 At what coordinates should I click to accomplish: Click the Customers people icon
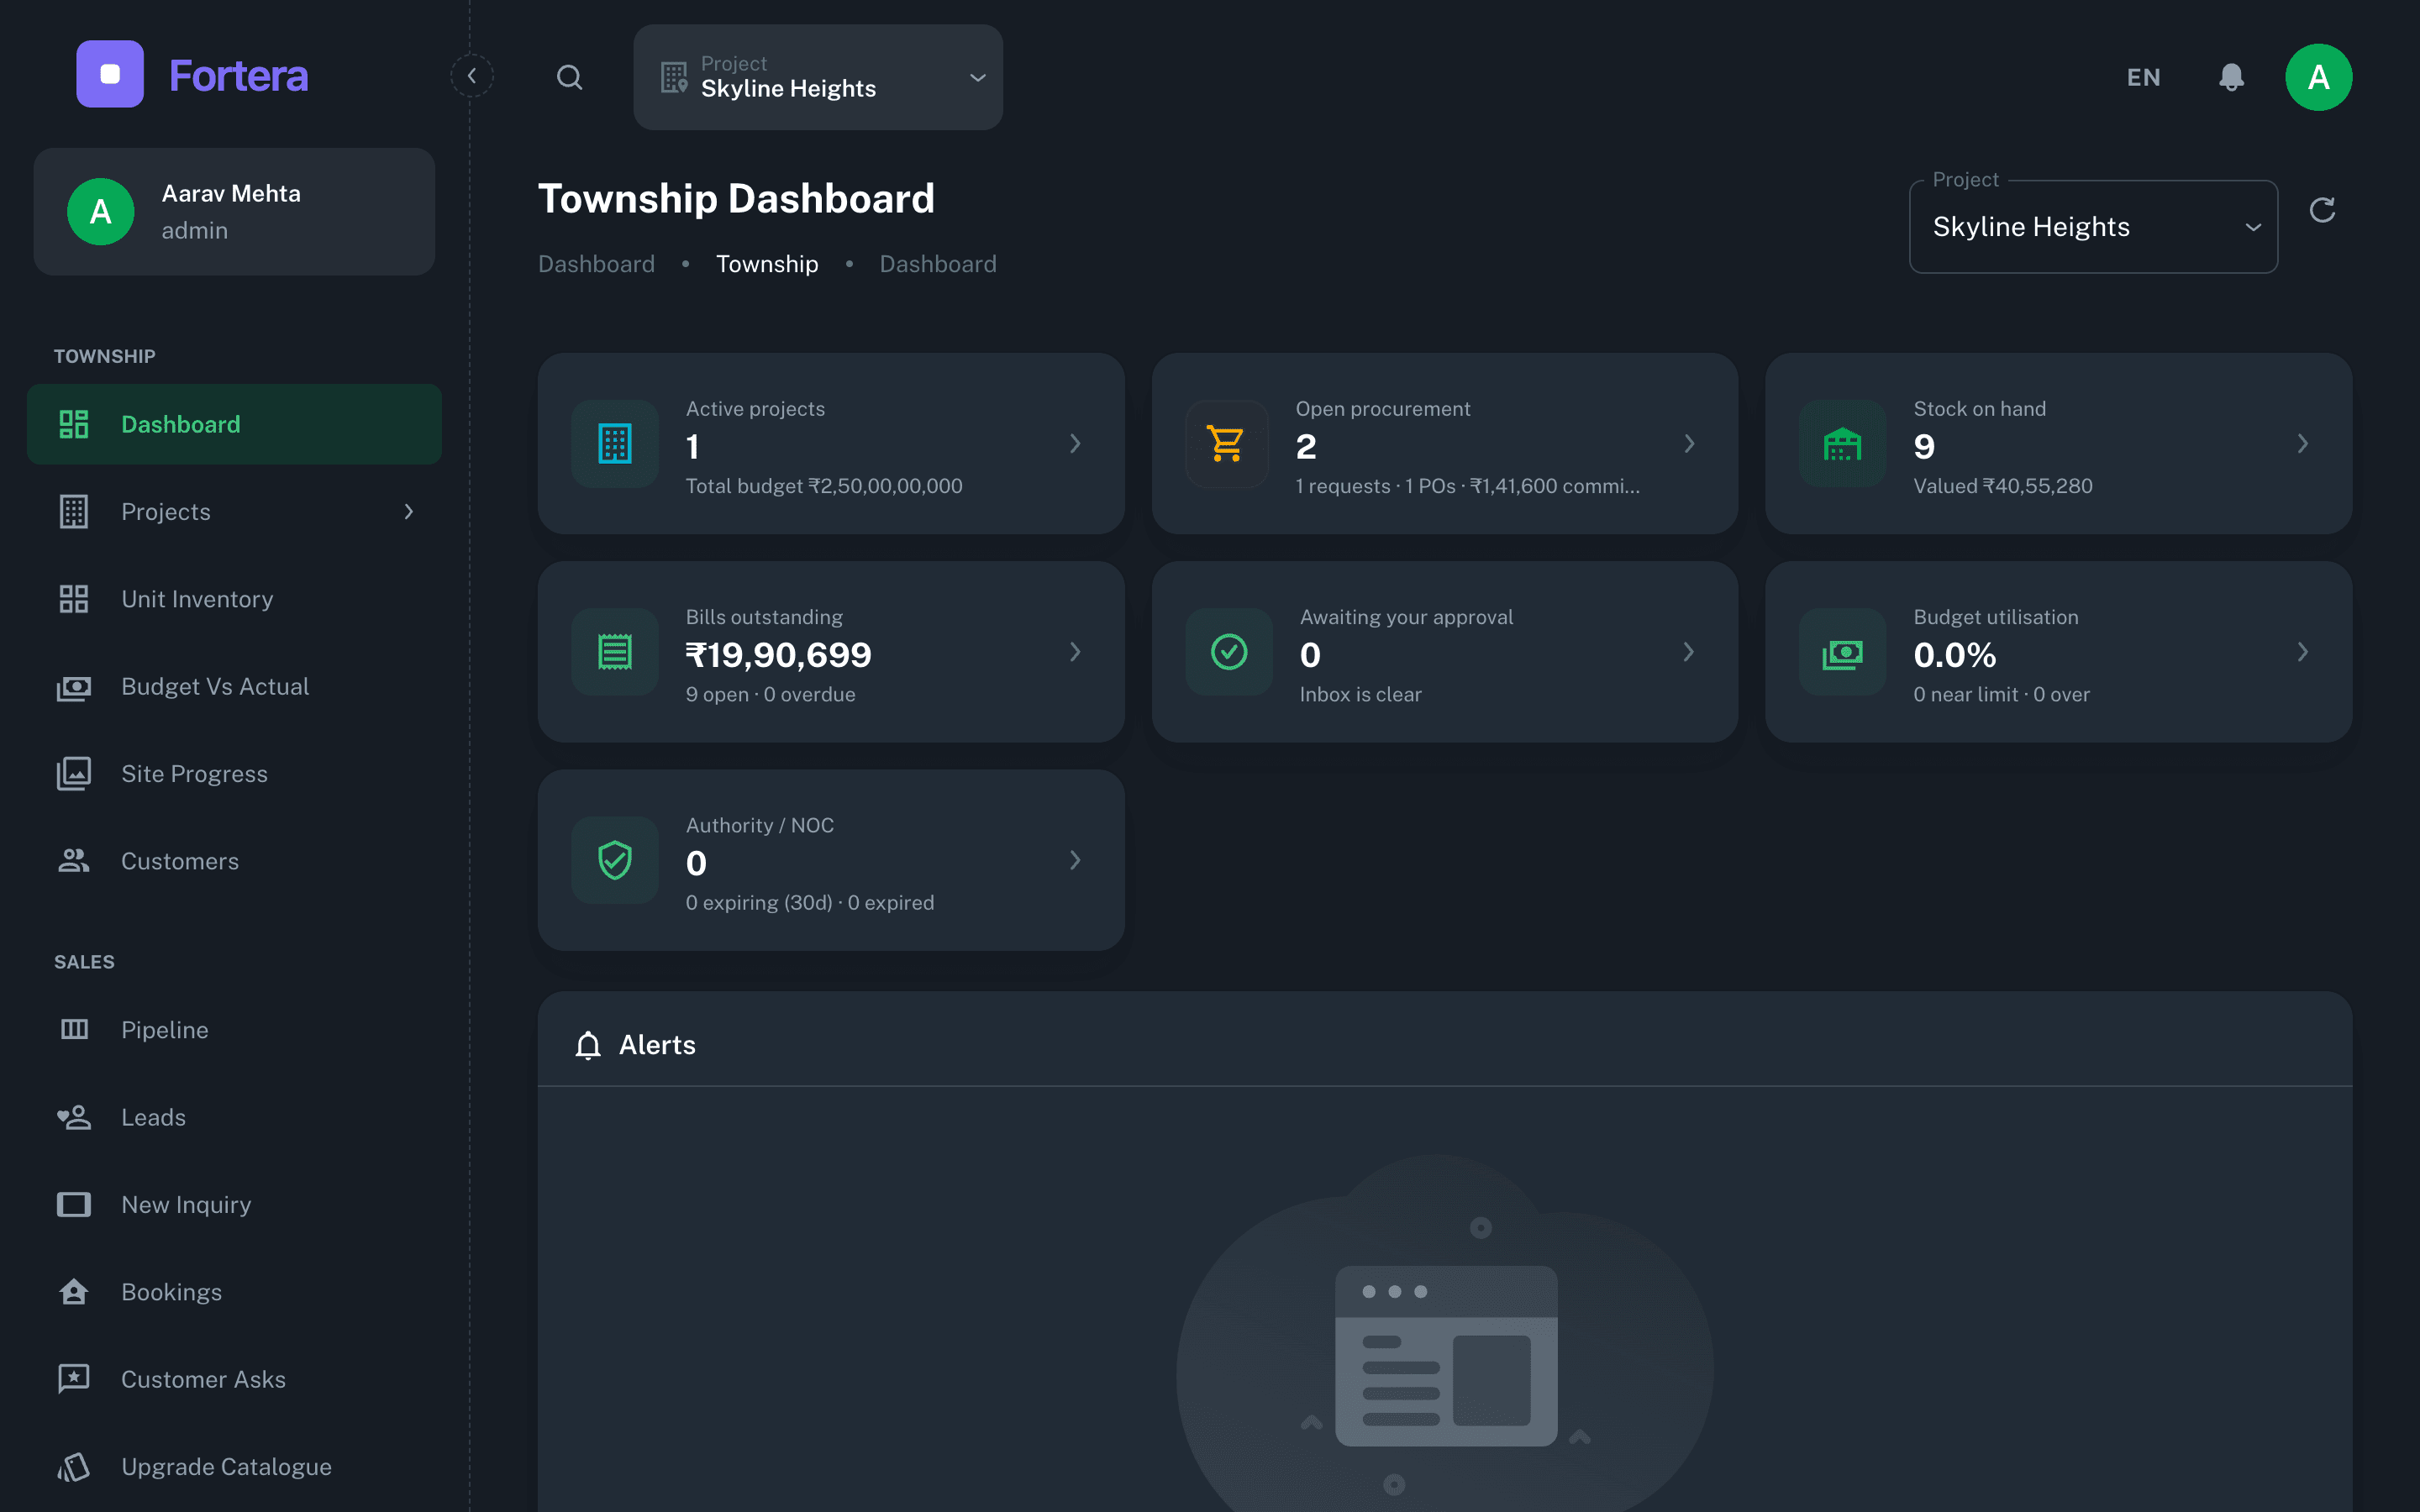click(74, 861)
